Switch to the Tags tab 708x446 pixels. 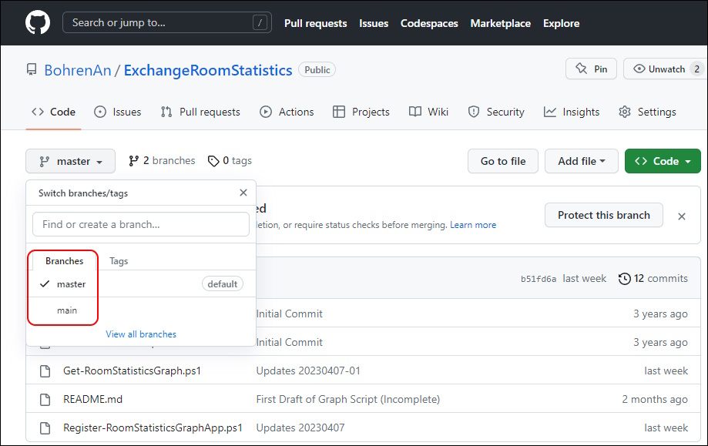tap(119, 261)
